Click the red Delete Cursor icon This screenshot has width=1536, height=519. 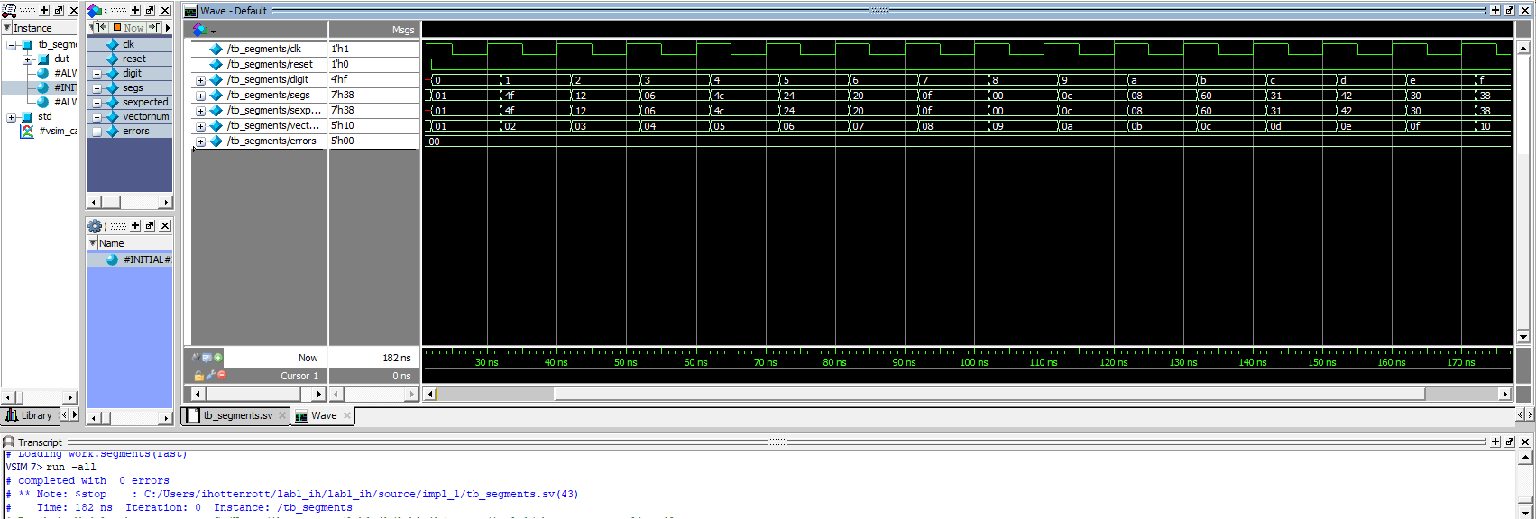point(222,376)
